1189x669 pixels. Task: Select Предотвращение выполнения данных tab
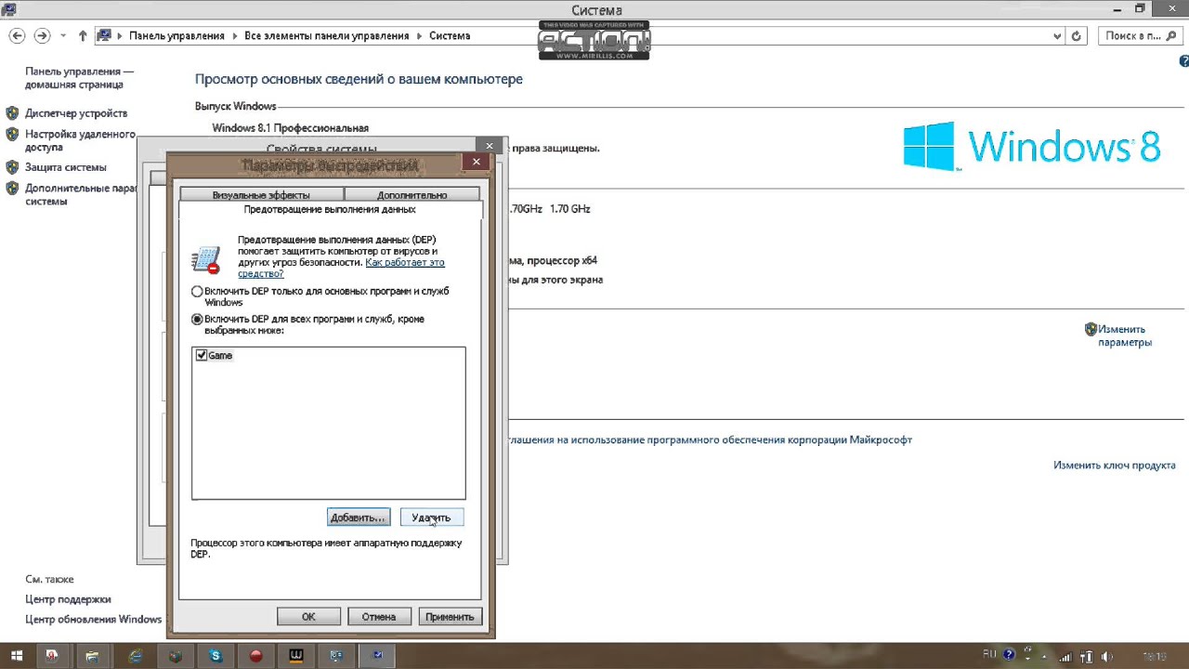tap(330, 210)
